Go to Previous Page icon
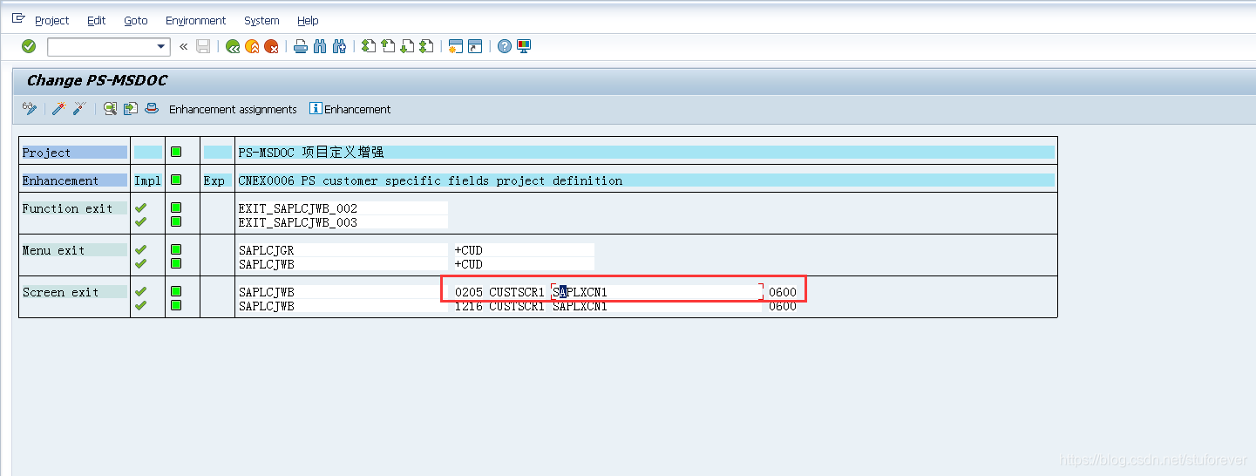Viewport: 1256px width, 476px height. coord(388,46)
